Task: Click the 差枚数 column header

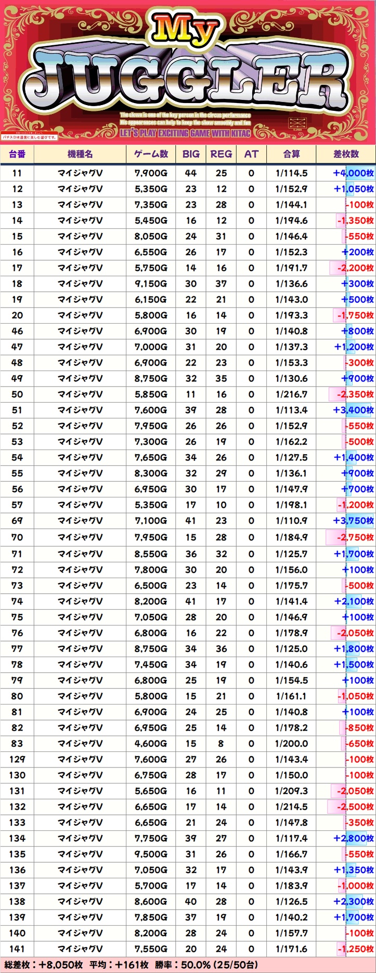Action: [346, 154]
